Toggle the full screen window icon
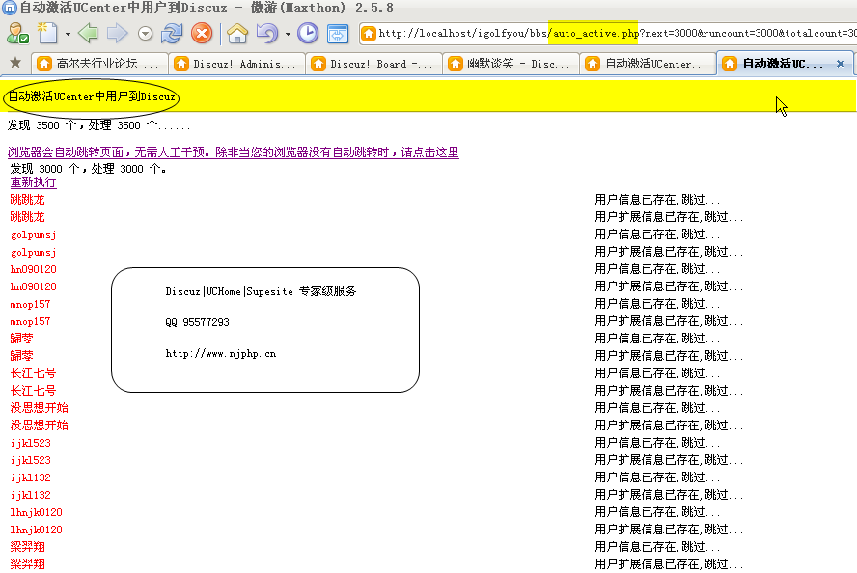This screenshot has height=573, width=857. (x=338, y=34)
